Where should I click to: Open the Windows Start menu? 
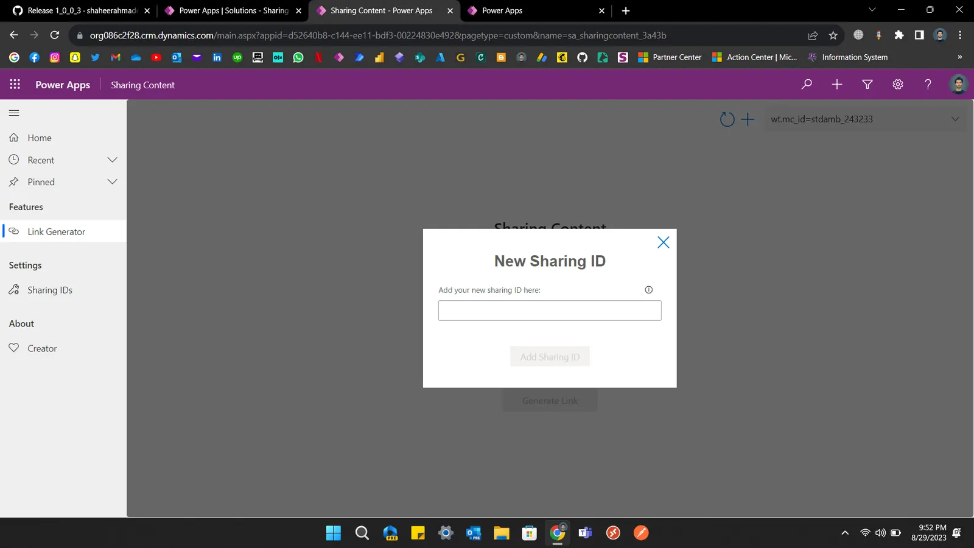click(x=334, y=533)
